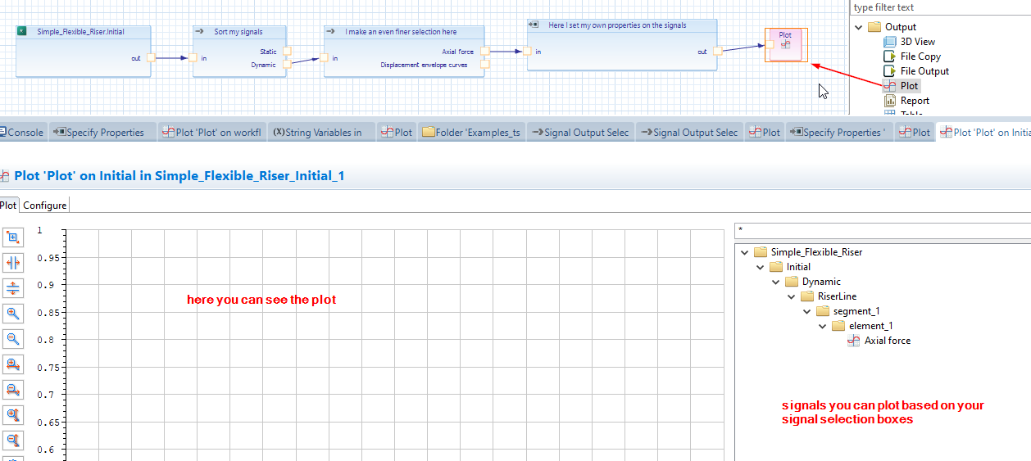Open the Console tab

[23, 132]
